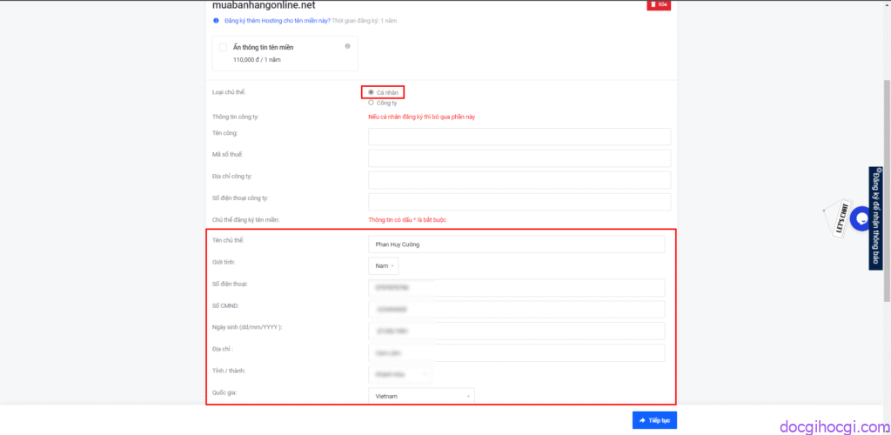Open the hosting registration link for this domain
Viewport: 891px width, 435px height.
(278, 21)
